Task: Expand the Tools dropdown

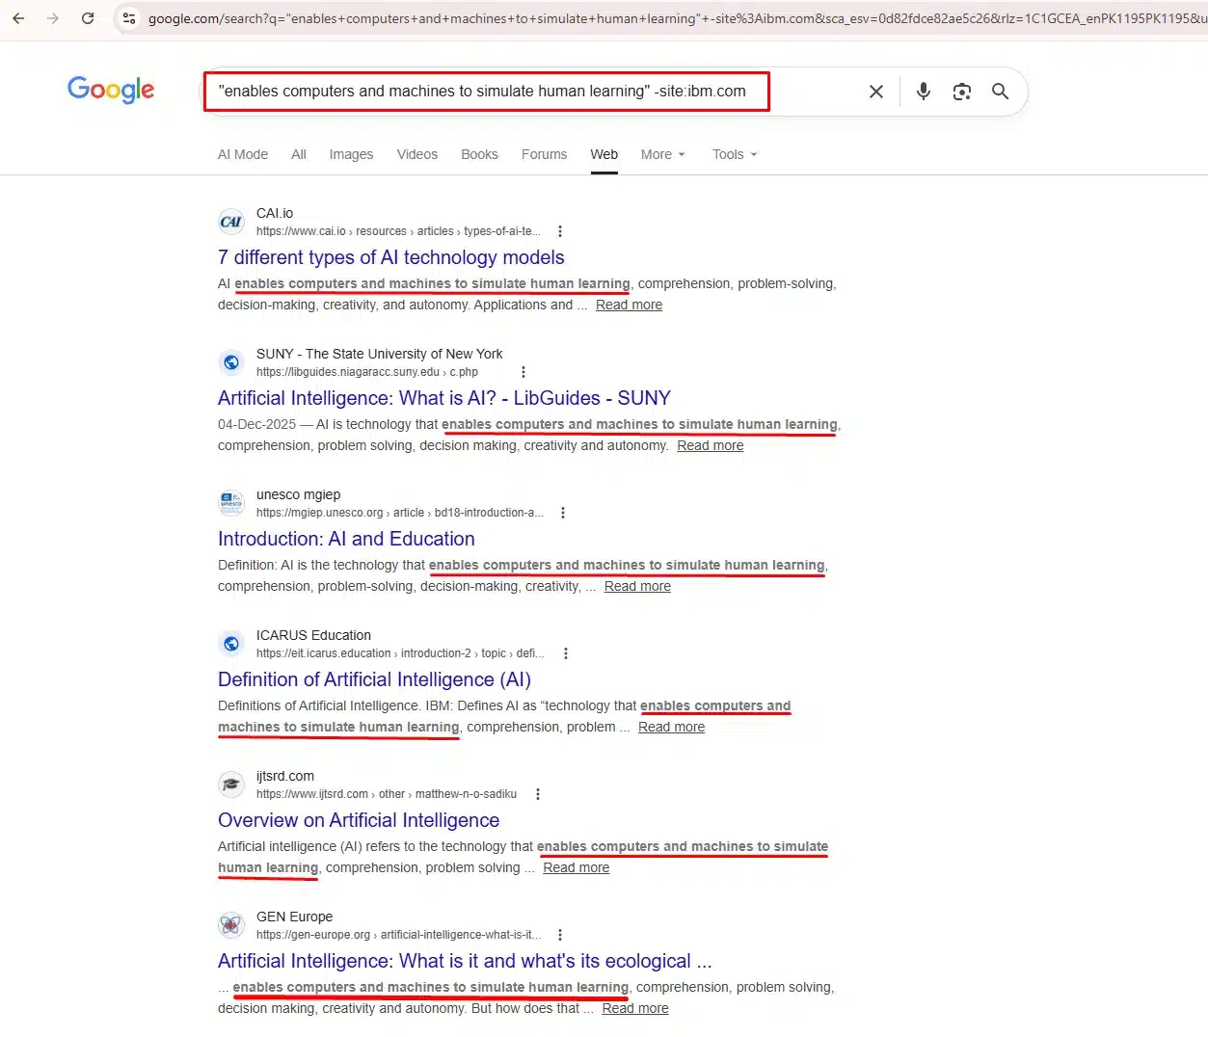Action: tap(735, 154)
